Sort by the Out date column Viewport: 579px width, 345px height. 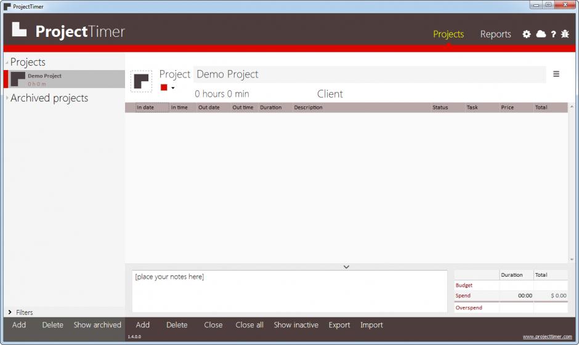tap(214, 107)
